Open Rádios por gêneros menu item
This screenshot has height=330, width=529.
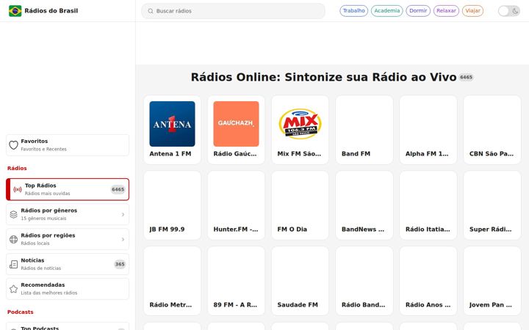pos(68,214)
